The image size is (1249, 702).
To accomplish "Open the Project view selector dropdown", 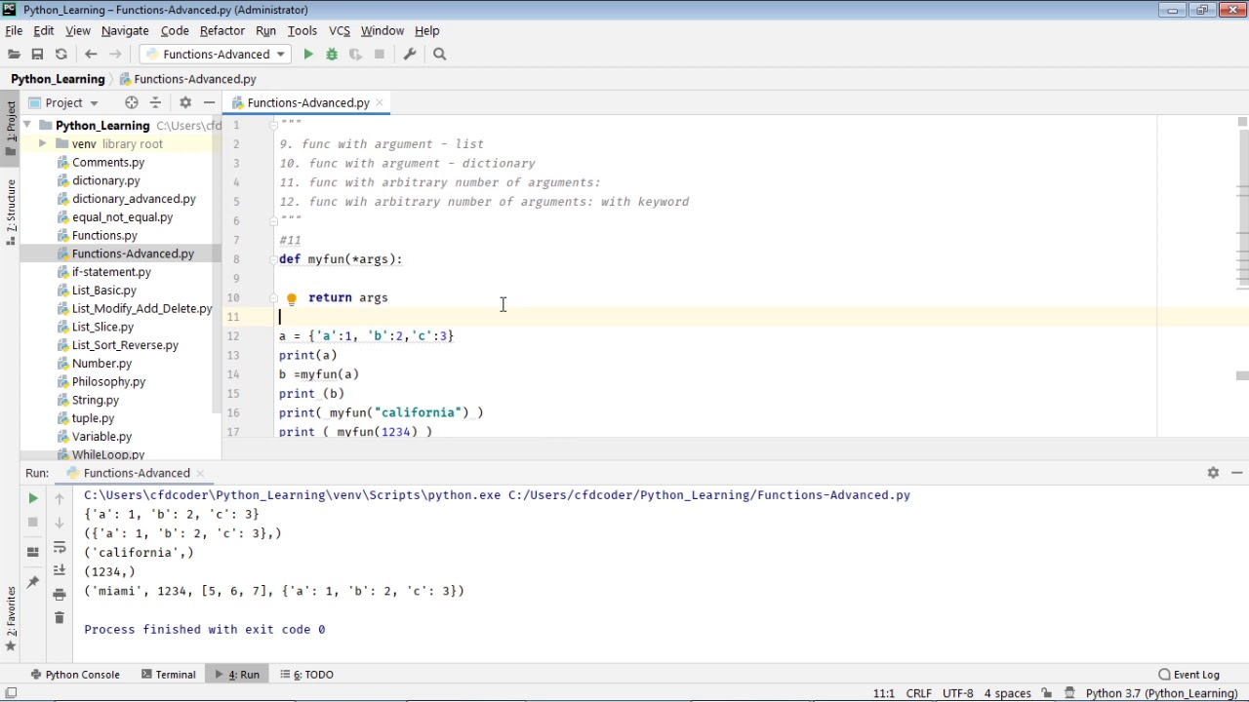I will point(64,102).
